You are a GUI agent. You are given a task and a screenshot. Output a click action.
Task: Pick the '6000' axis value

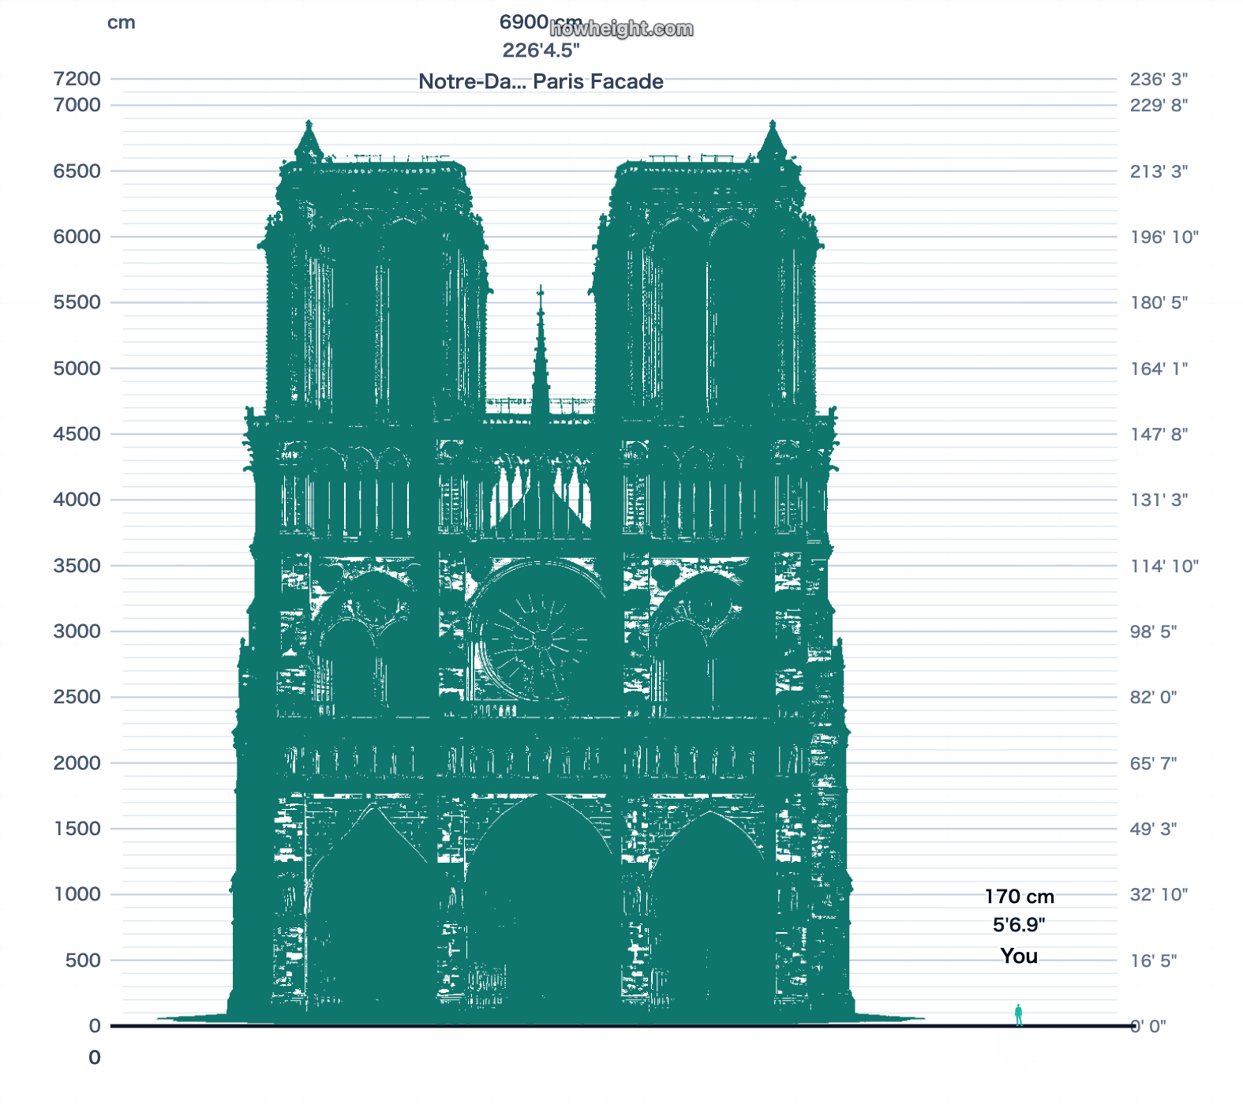click(x=77, y=237)
